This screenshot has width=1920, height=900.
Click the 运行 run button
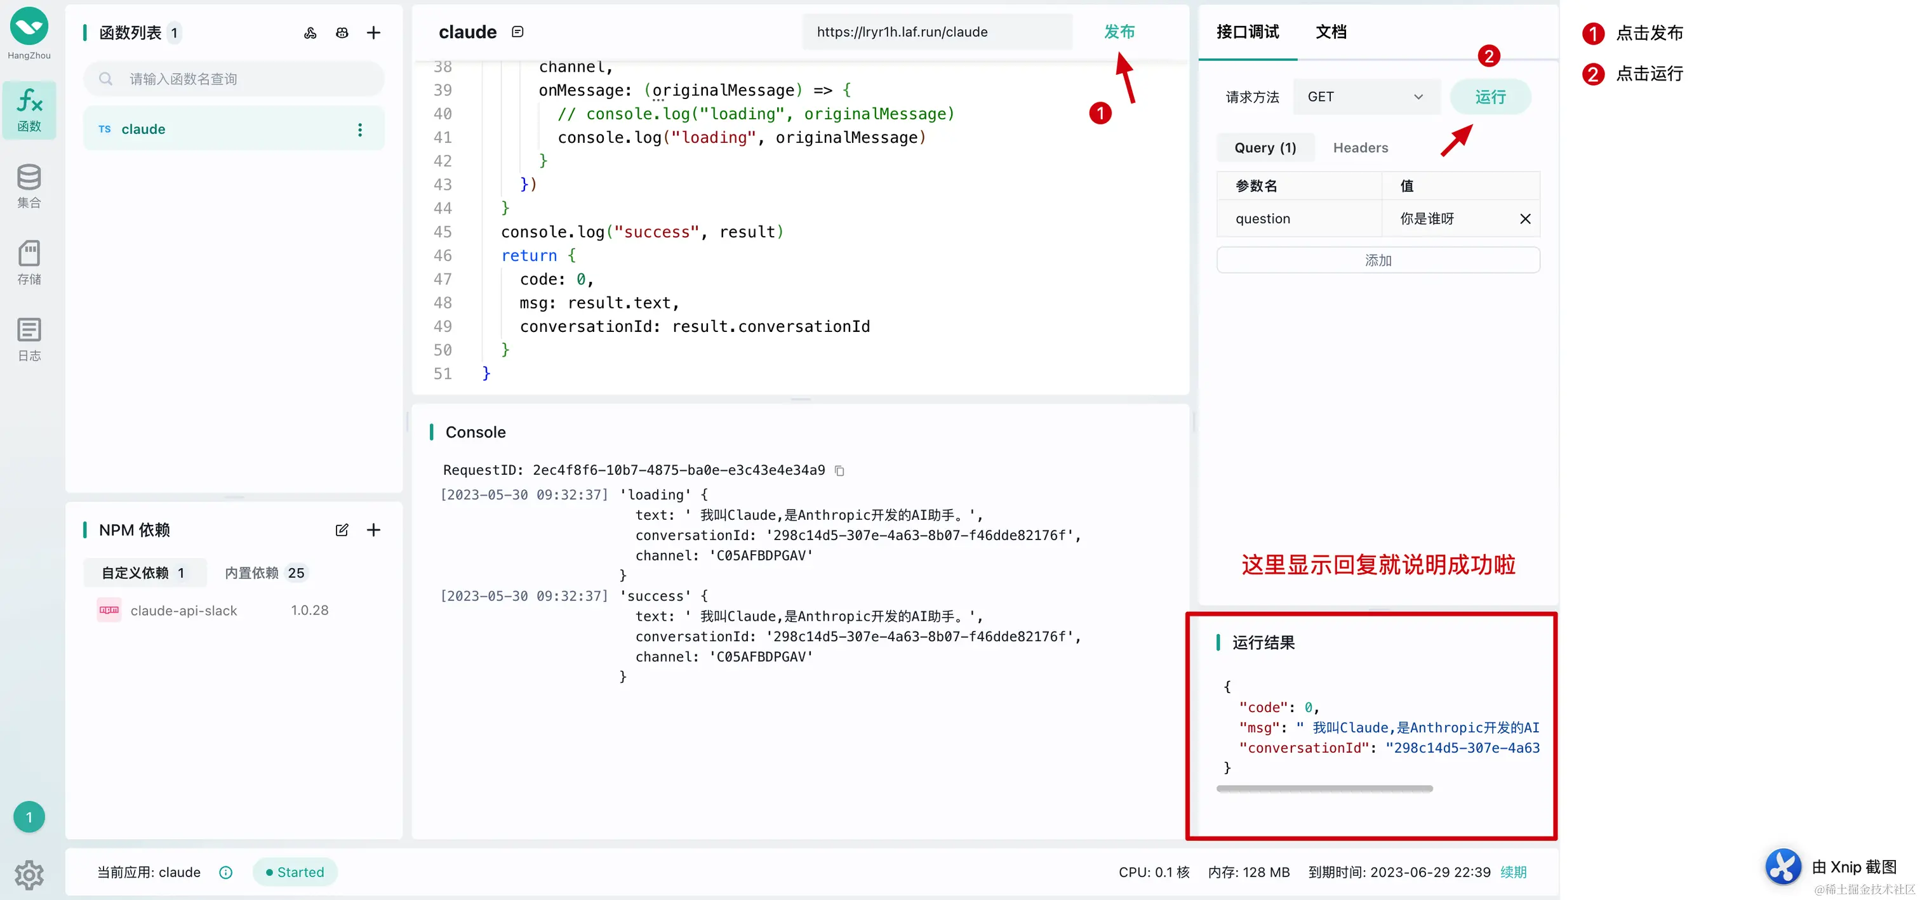(1490, 97)
